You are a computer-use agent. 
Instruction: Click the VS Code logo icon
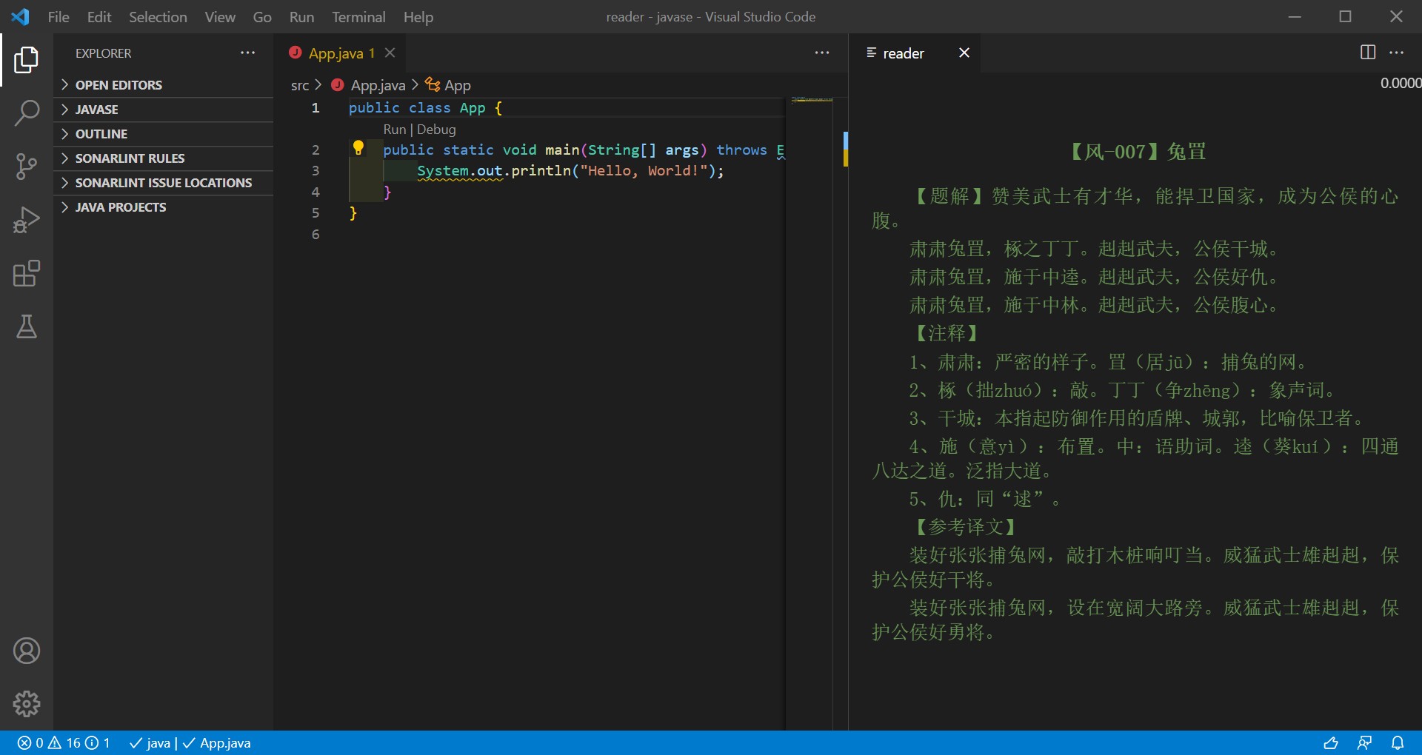coord(20,16)
